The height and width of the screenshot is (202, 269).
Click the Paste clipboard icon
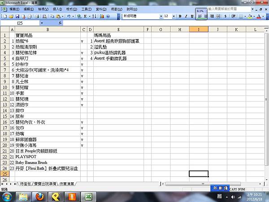click(58, 16)
